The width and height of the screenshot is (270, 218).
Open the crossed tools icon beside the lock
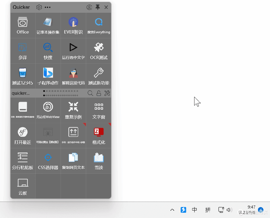(x=107, y=93)
